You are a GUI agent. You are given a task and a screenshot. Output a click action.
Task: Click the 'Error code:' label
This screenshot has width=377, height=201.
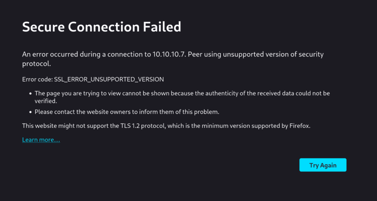click(x=38, y=79)
